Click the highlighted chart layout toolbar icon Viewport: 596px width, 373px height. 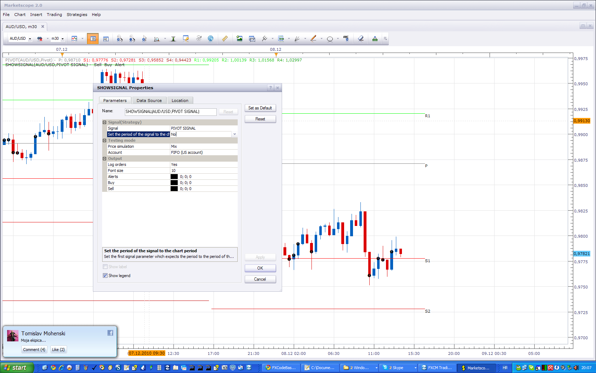coord(93,39)
